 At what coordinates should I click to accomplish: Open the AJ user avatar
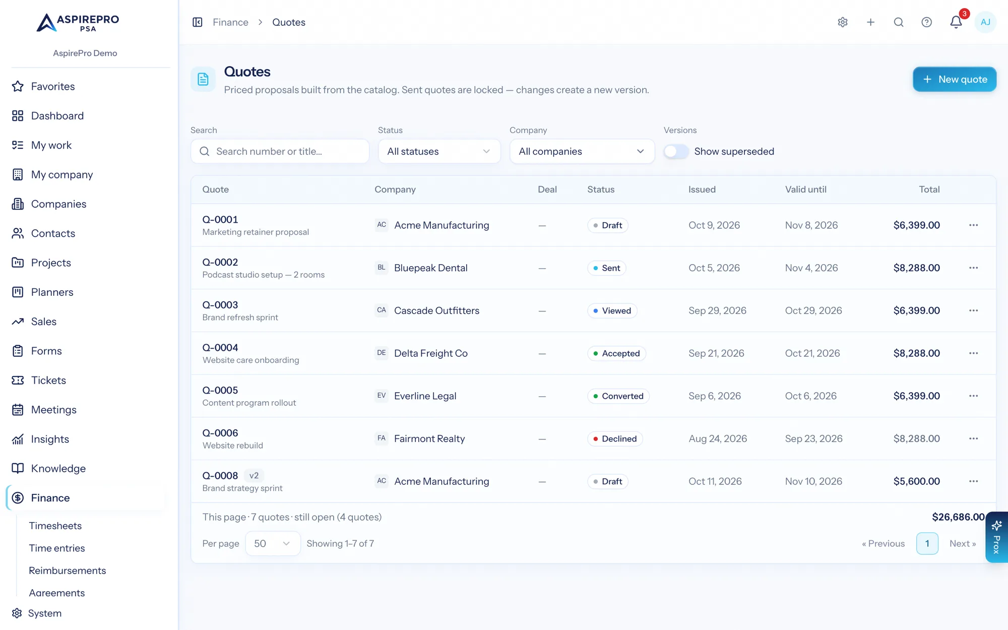(x=985, y=22)
